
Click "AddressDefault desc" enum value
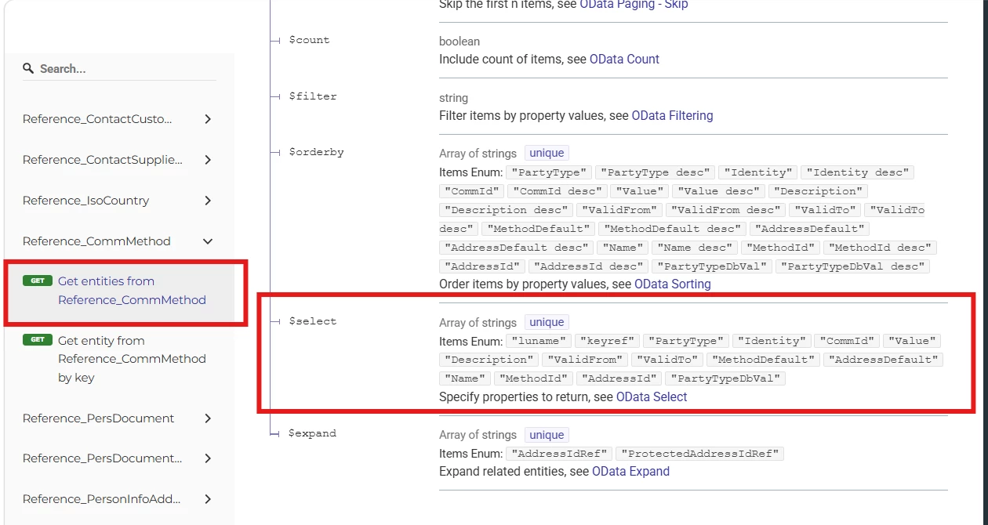tap(516, 248)
